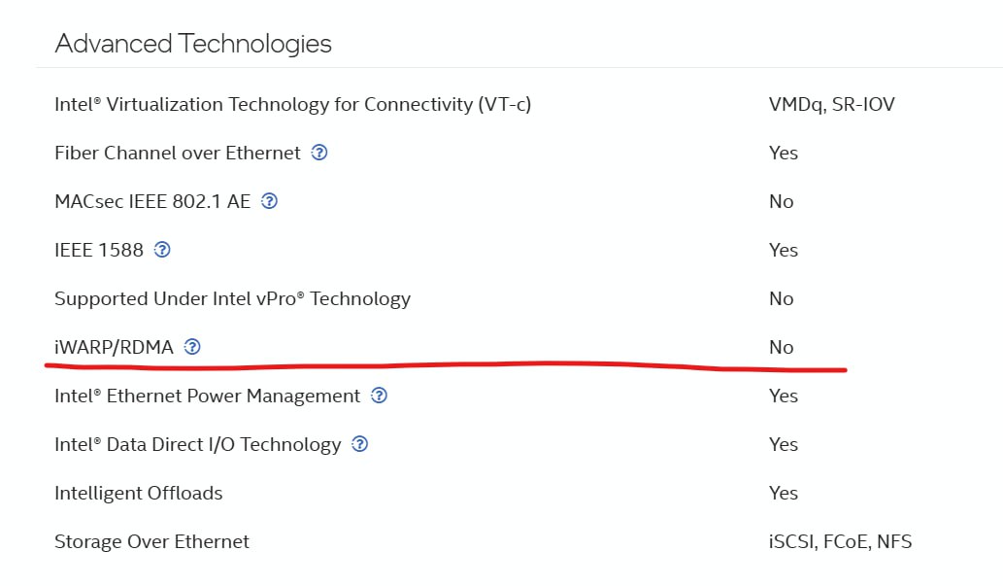Click the MACsec IEEE 802.1 AE label
This screenshot has width=1003, height=586.
click(152, 201)
